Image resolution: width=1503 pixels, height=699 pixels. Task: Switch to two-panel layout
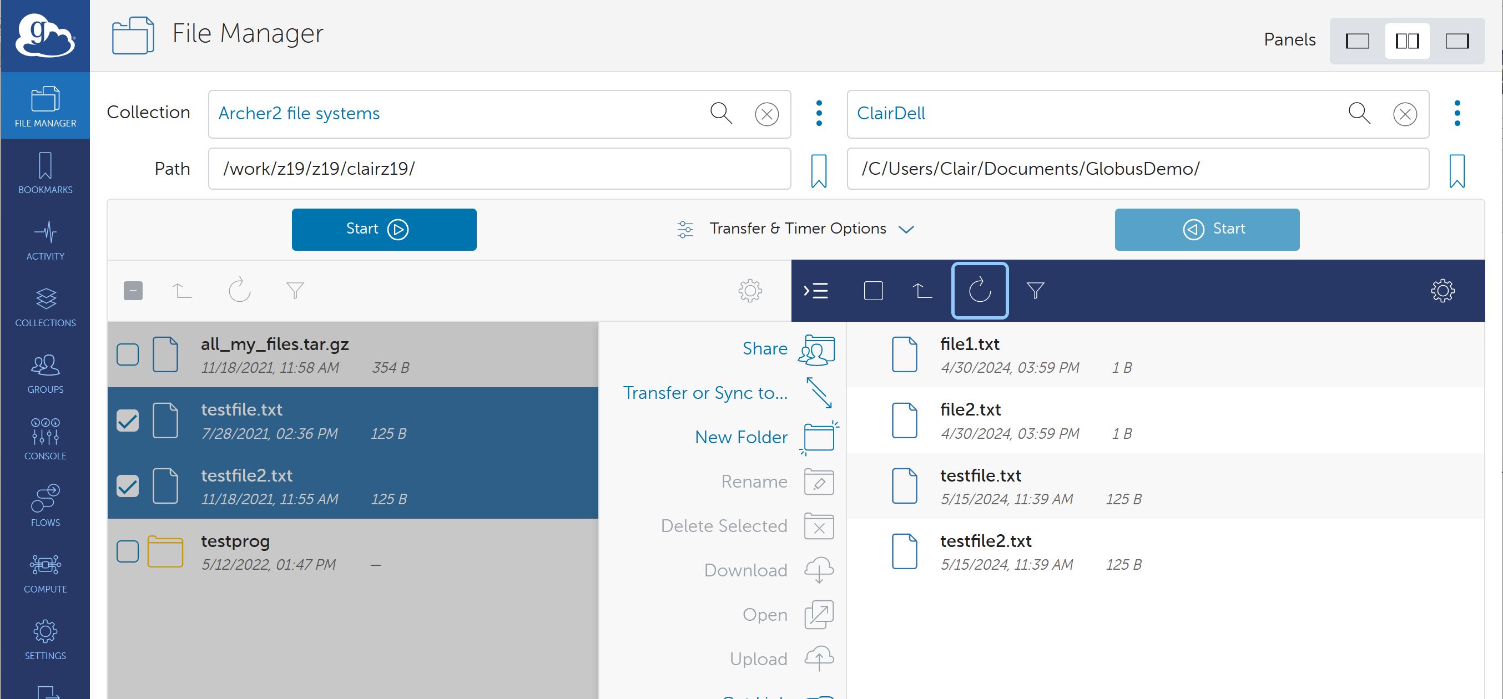point(1408,41)
